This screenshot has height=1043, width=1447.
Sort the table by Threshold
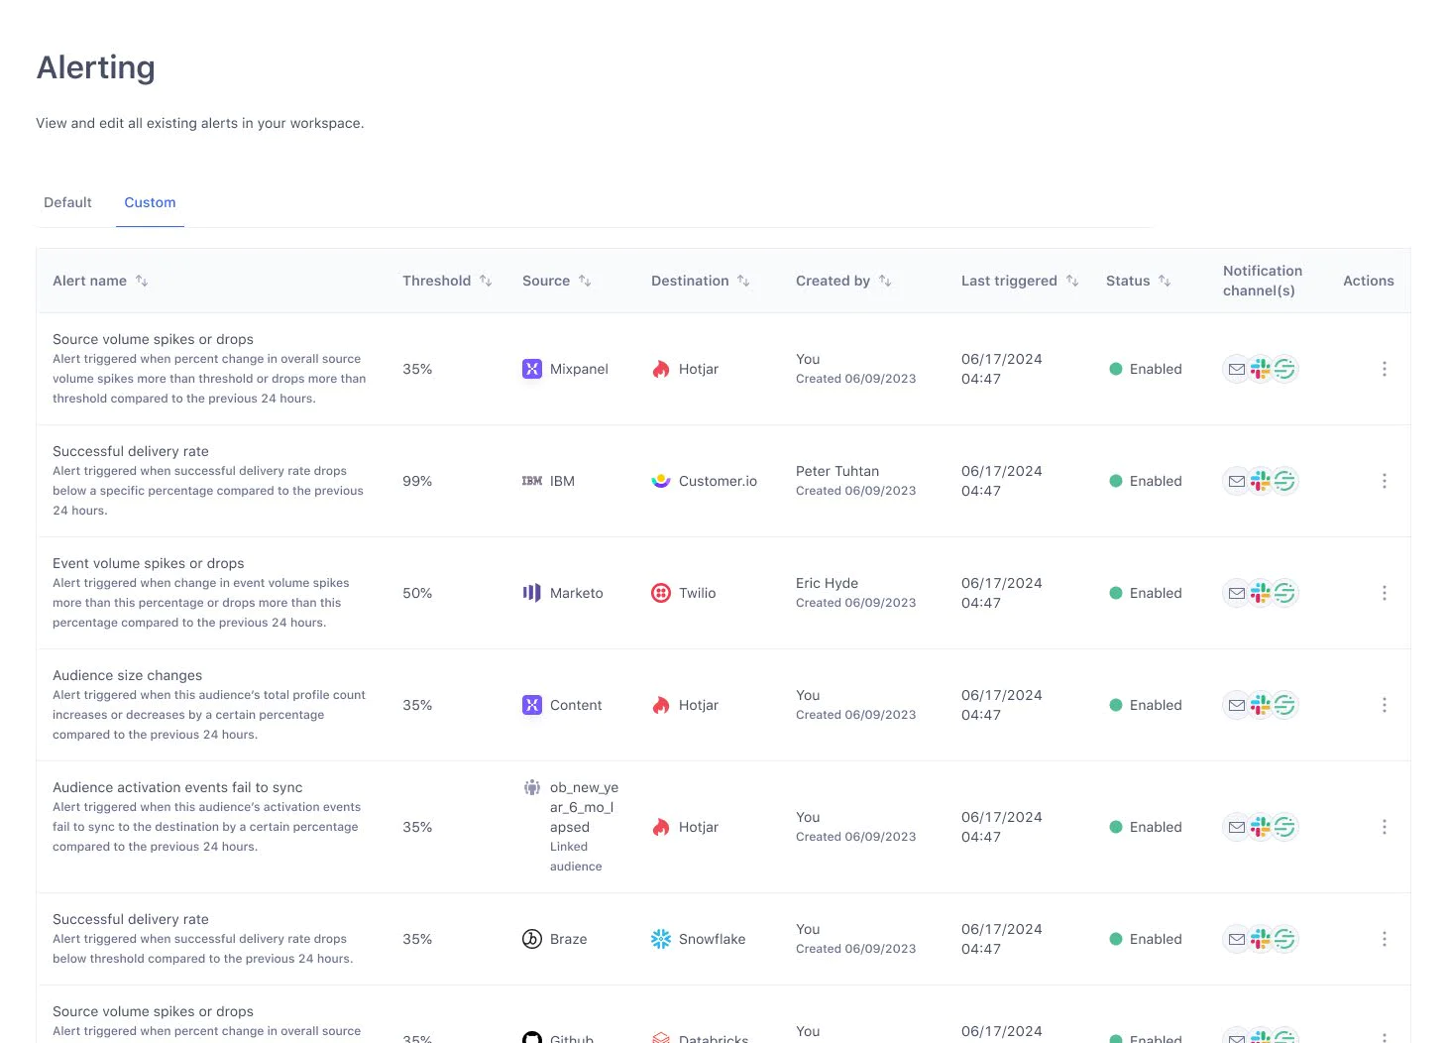click(485, 281)
